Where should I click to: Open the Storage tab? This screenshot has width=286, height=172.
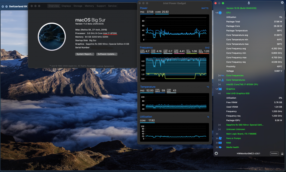pos(78,6)
